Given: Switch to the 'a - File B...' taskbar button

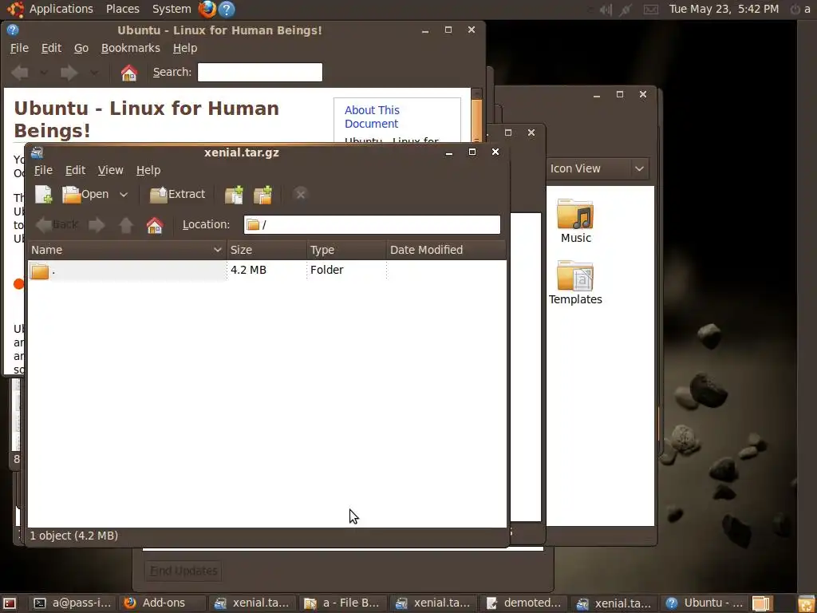Looking at the screenshot, I should tap(343, 603).
